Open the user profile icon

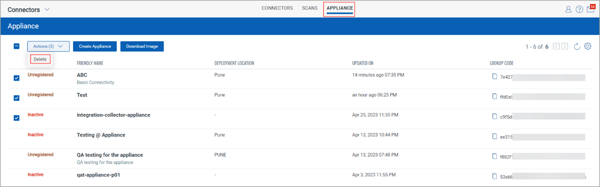pyautogui.click(x=568, y=10)
